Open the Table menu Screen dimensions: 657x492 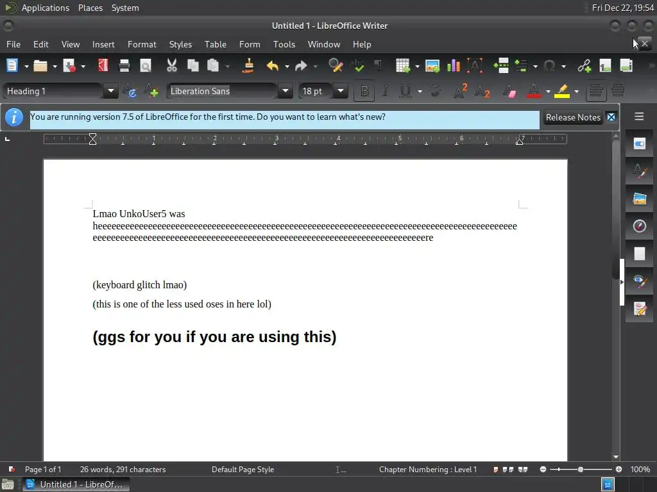point(216,44)
